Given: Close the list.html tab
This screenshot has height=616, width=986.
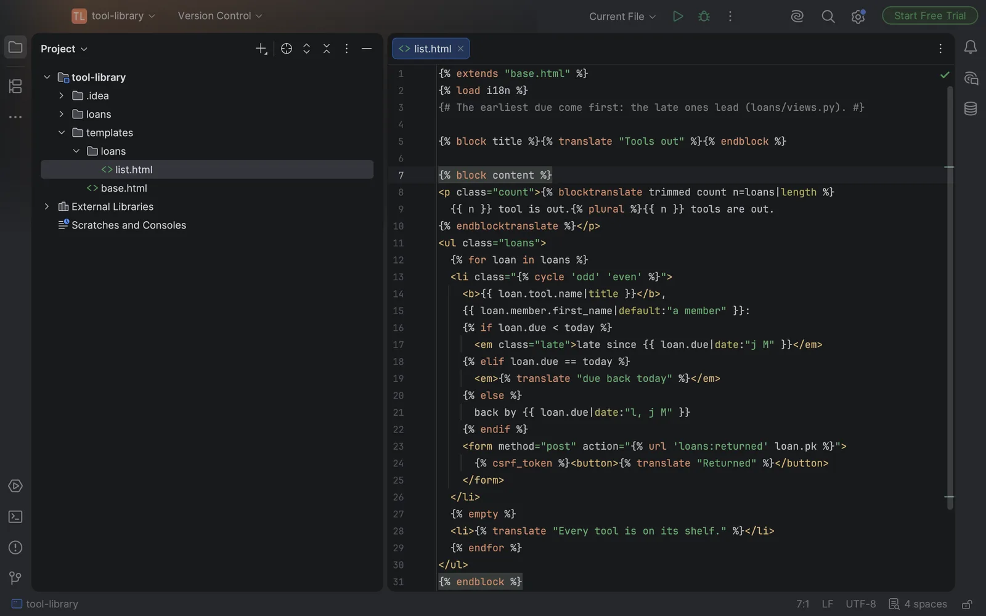Looking at the screenshot, I should pos(460,49).
